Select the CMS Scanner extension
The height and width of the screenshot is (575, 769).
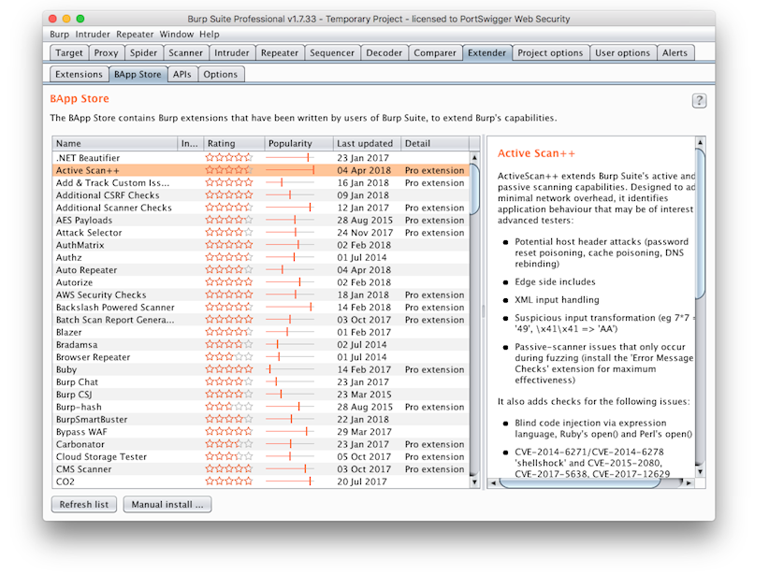[261, 469]
